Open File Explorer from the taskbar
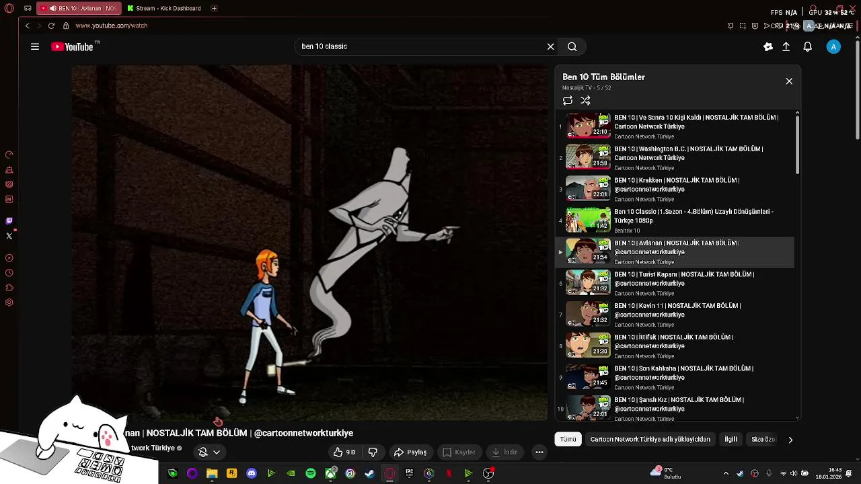861x484 pixels. click(x=212, y=473)
